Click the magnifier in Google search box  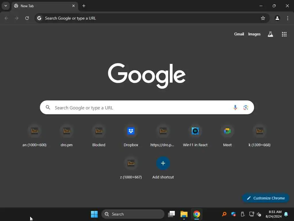(x=48, y=107)
